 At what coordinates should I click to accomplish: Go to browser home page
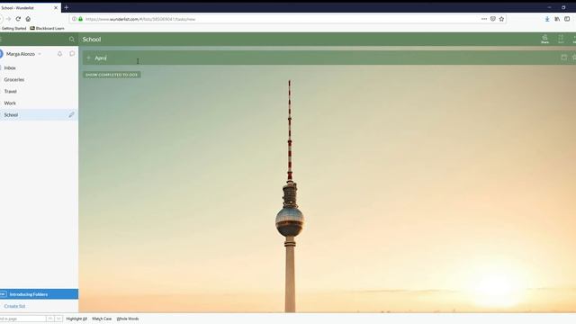pos(28,19)
